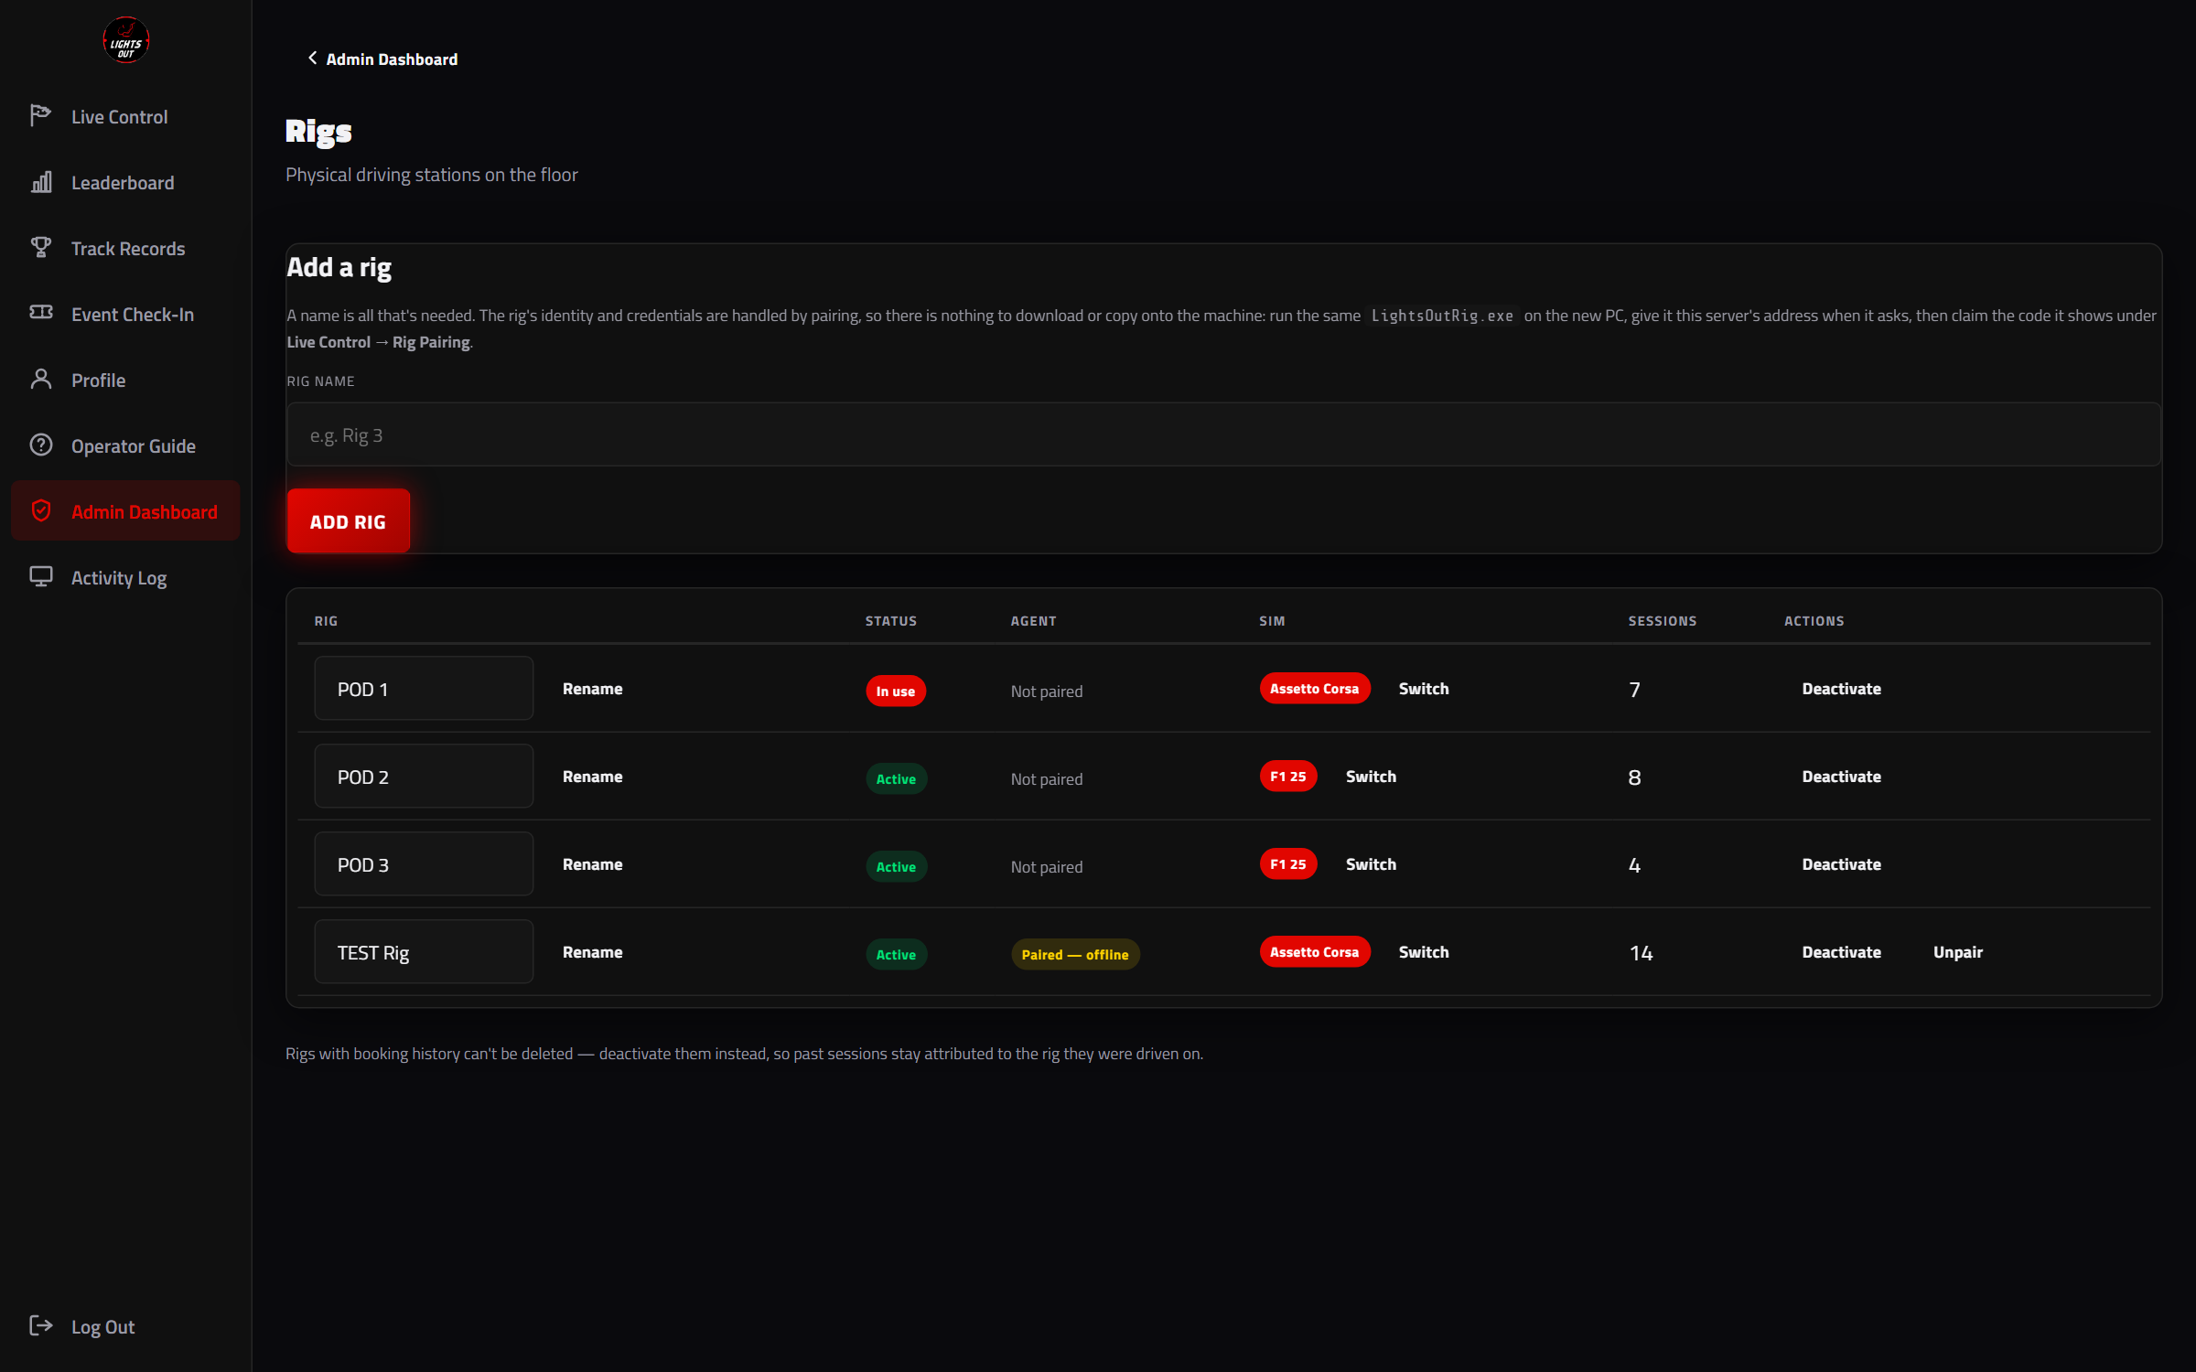This screenshot has width=2196, height=1372.
Task: Rename the POD 2 rig
Action: (x=592, y=777)
